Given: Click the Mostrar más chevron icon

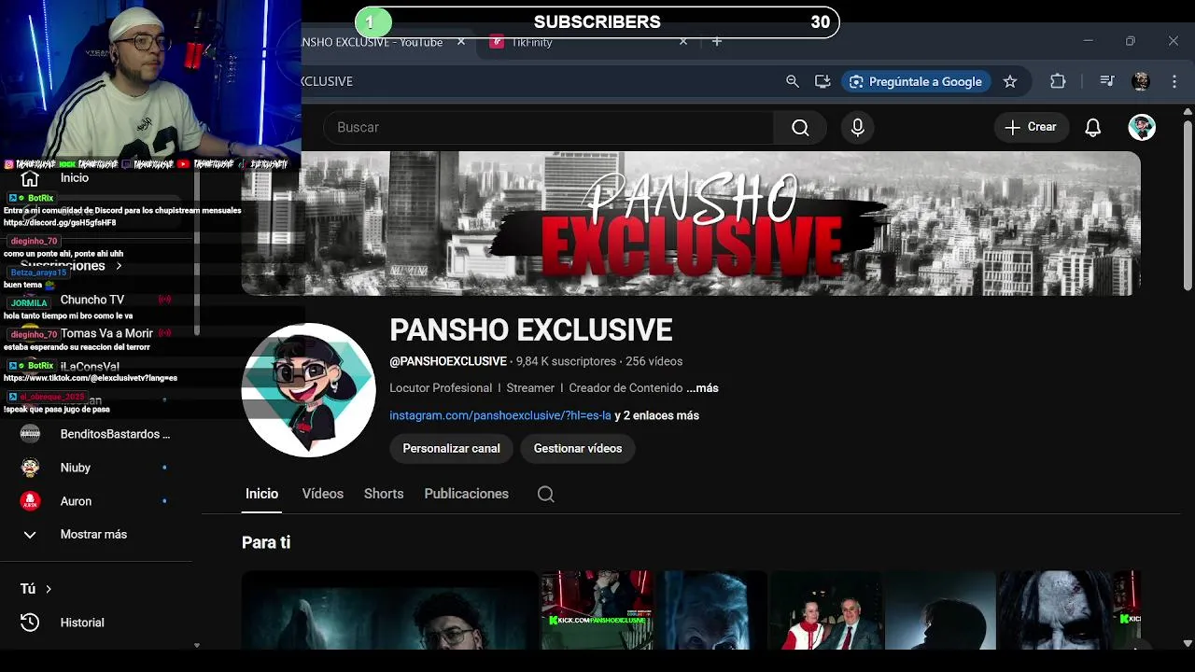Looking at the screenshot, I should tap(30, 535).
